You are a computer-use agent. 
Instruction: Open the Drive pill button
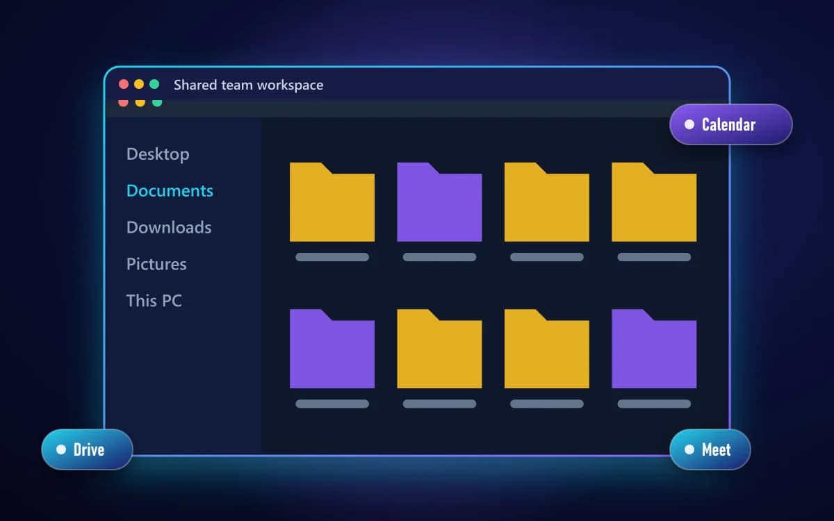(x=87, y=449)
